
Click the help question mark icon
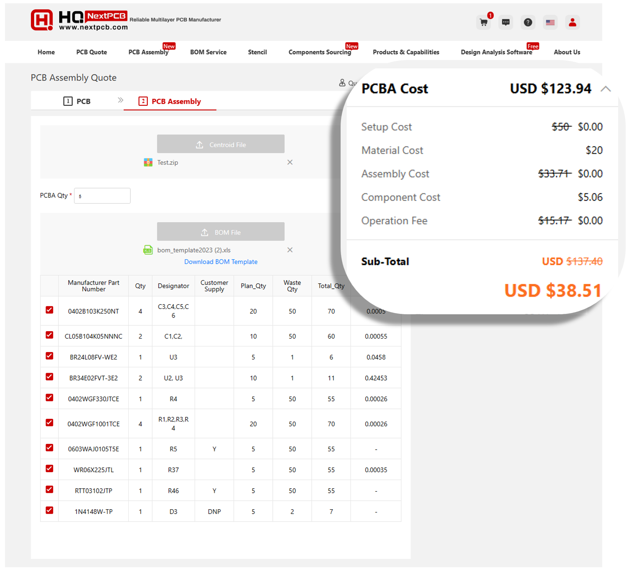(x=528, y=22)
